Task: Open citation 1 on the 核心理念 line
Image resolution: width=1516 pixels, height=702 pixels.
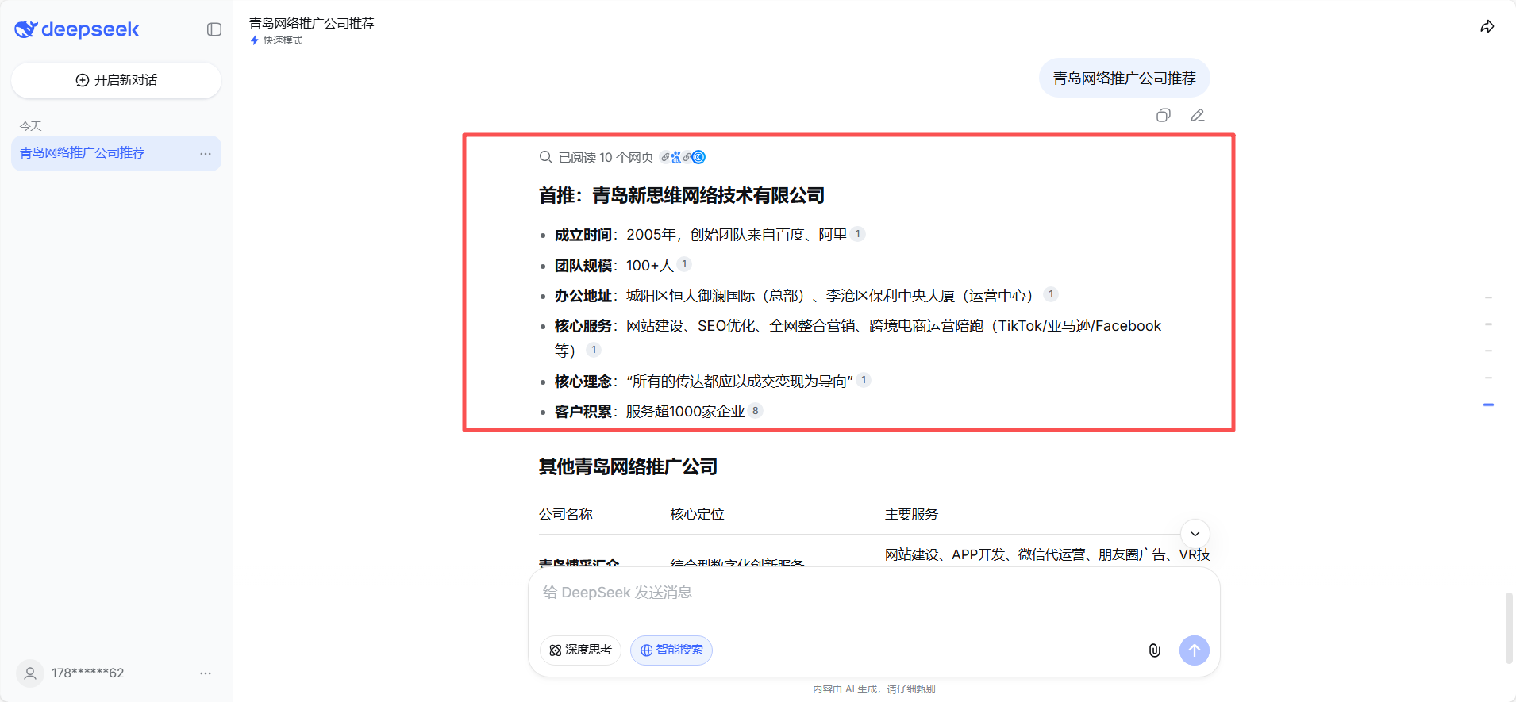Action: [x=864, y=380]
